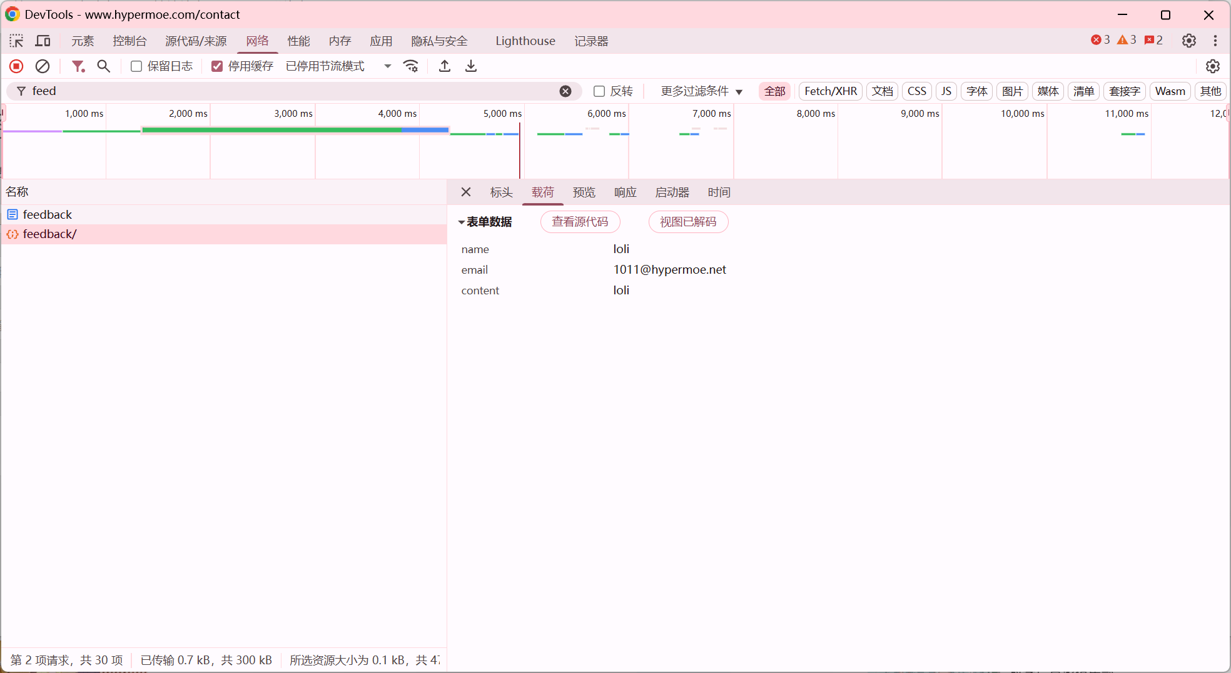Open the Privacy and security tab
The height and width of the screenshot is (673, 1231).
coord(439,41)
